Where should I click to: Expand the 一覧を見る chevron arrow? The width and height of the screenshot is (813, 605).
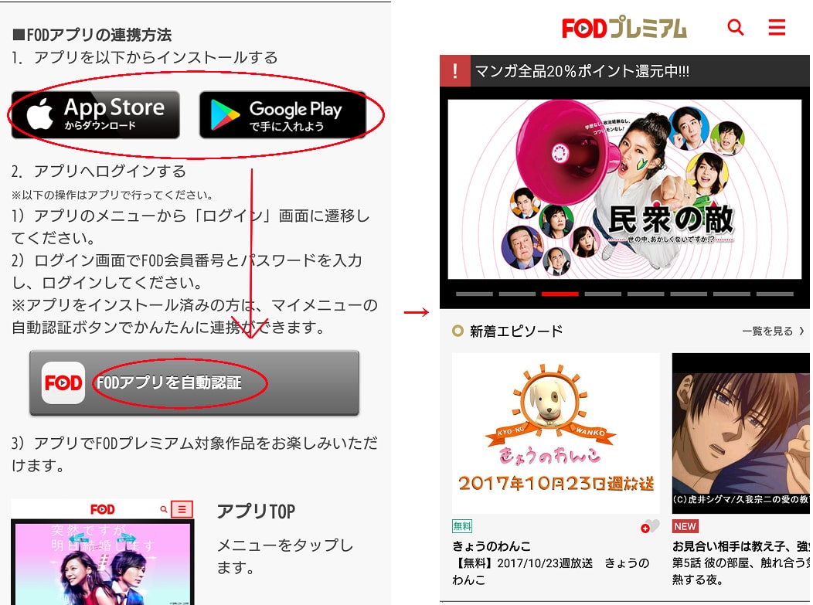click(801, 331)
